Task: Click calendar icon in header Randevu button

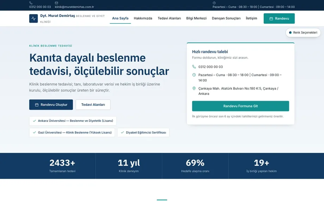Action: (x=271, y=19)
